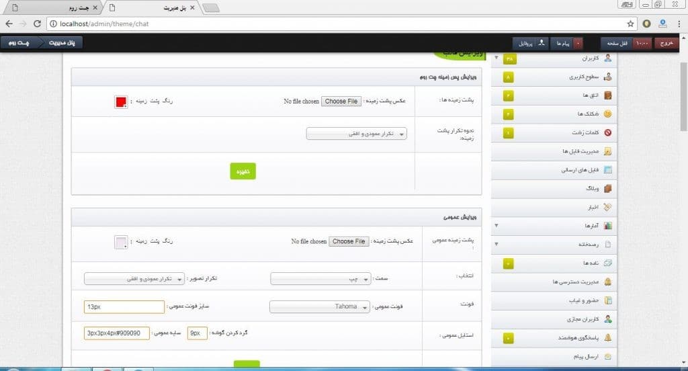Open the Weblog (وبلاگ) sidebar icon
The image size is (688, 371).
[x=607, y=189]
